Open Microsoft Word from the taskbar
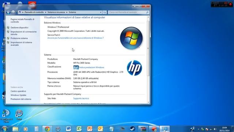This screenshot has width=234, height=132. [x=68, y=129]
